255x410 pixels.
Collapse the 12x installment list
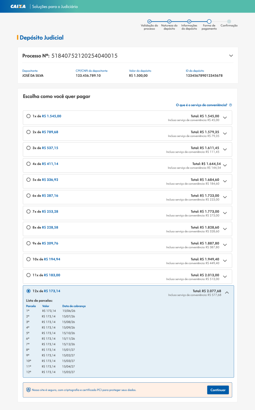click(x=227, y=293)
